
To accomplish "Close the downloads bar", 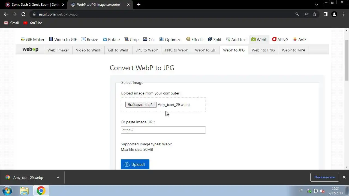I will [x=344, y=177].
